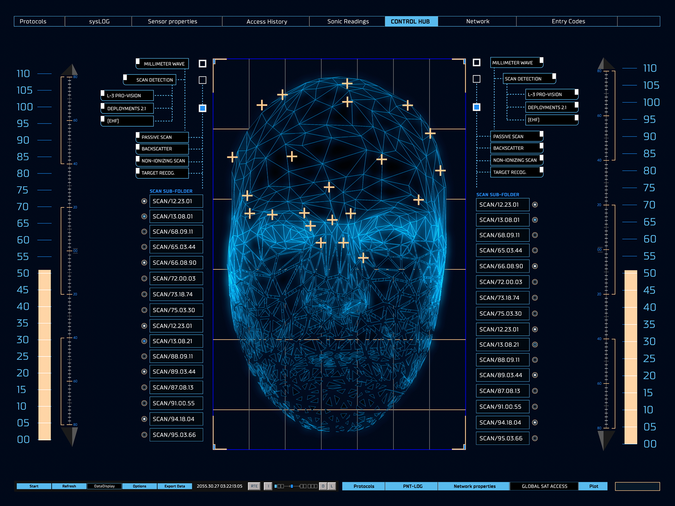The image size is (675, 506).
Task: Click the O button in bottom bar
Action: (x=323, y=486)
